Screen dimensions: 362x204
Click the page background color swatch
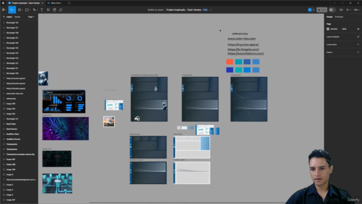point(328,29)
